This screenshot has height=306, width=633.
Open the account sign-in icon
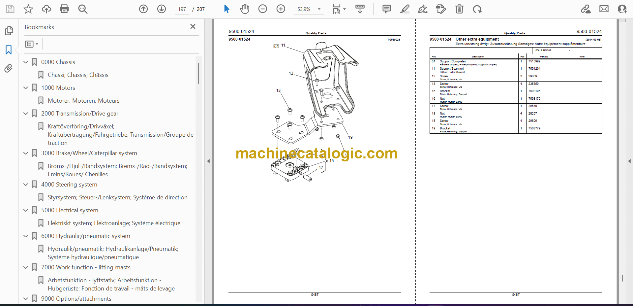[x=622, y=9]
